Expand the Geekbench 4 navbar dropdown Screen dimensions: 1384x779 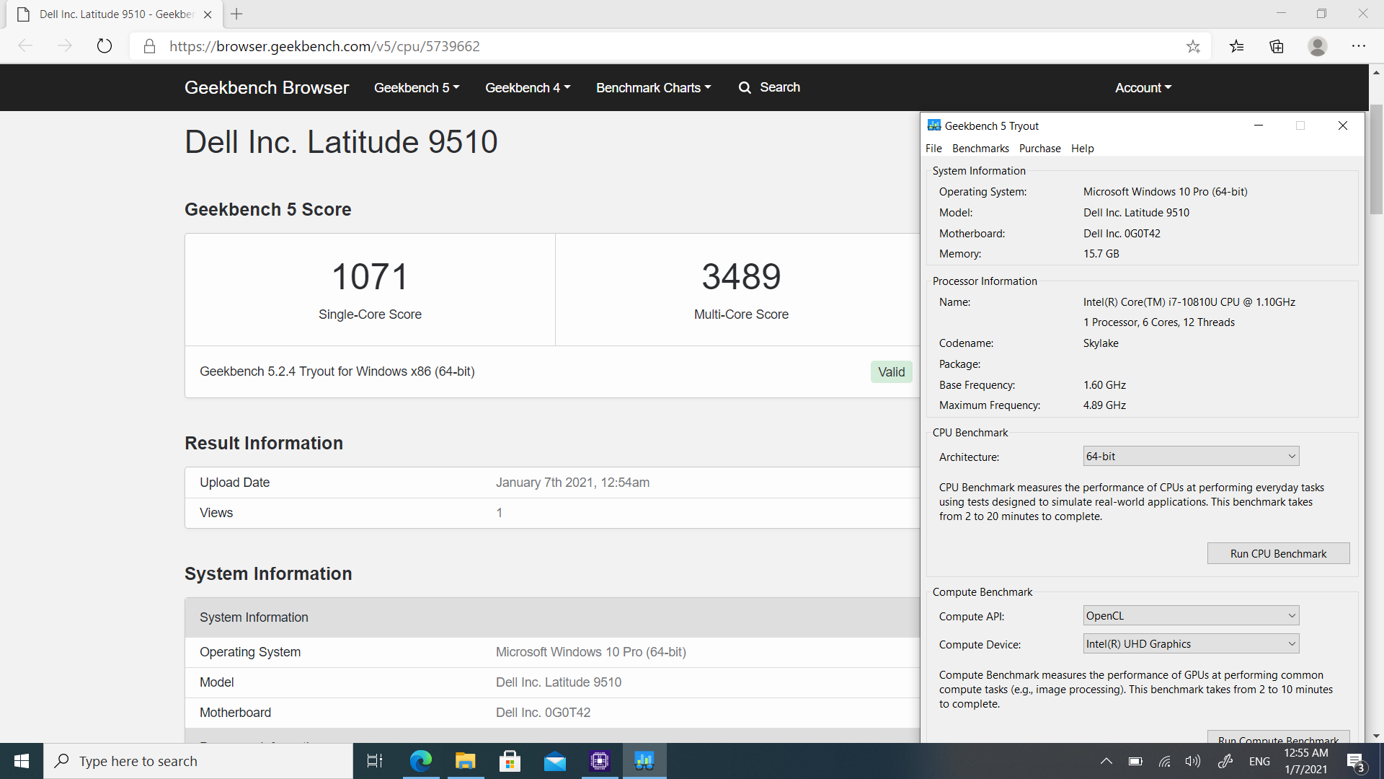pos(528,87)
